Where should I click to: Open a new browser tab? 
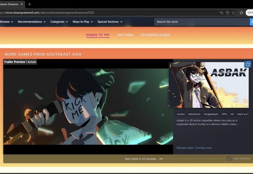29,4
